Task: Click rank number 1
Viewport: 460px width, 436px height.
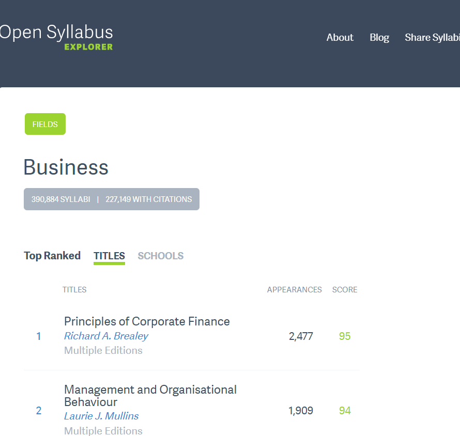Action: click(38, 336)
